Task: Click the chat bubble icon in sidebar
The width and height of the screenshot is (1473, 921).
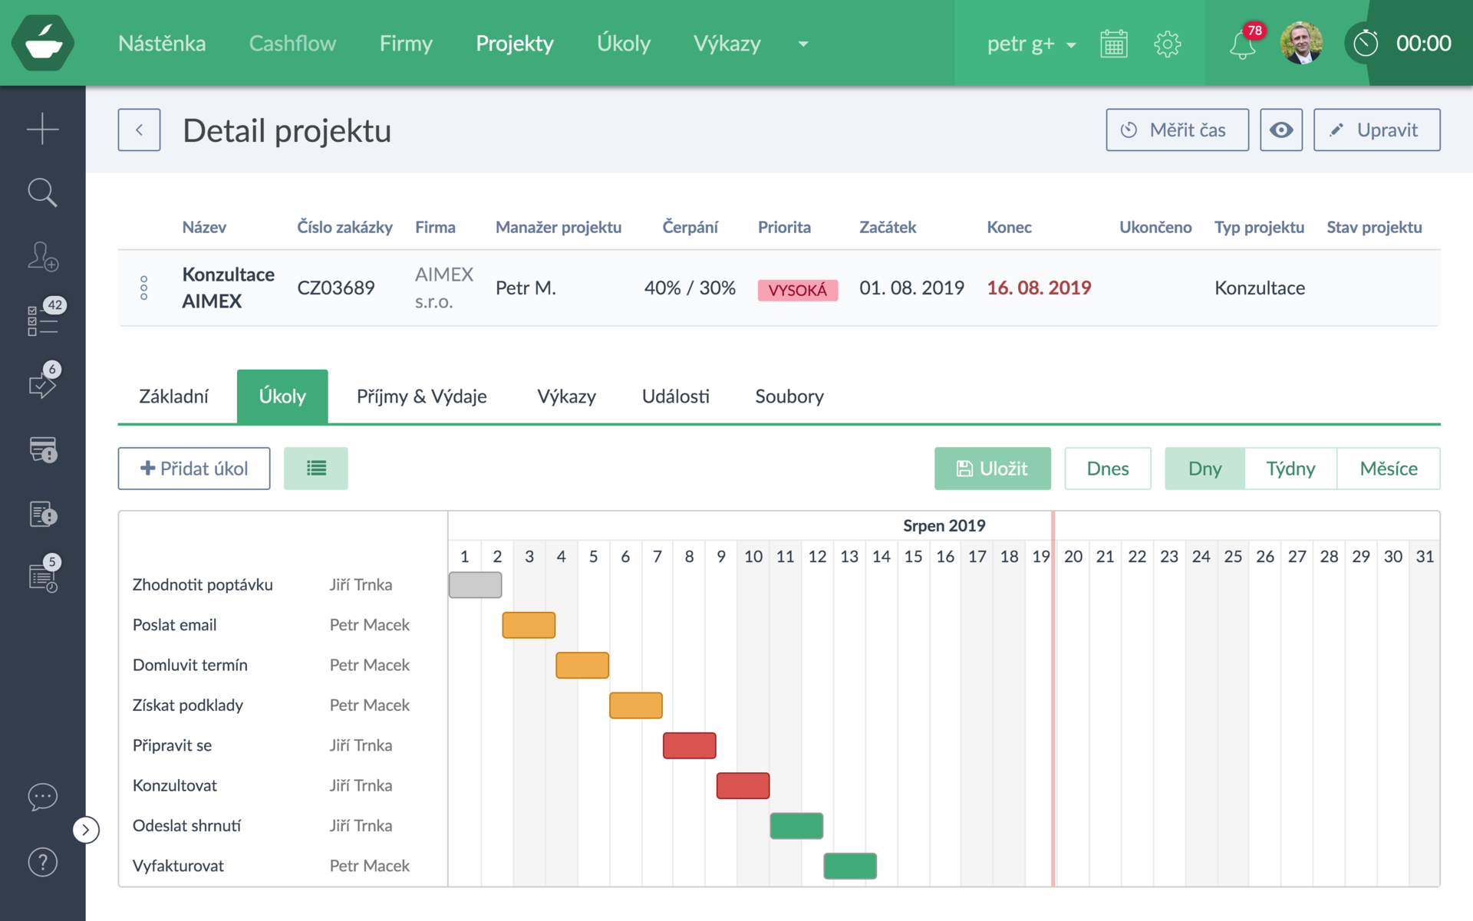Action: 42,798
